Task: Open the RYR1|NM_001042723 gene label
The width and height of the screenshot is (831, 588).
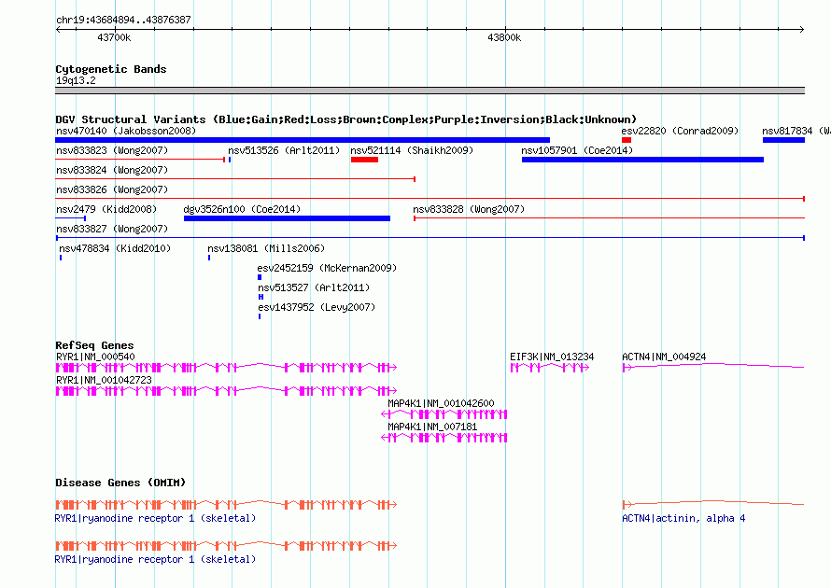Action: click(x=104, y=381)
